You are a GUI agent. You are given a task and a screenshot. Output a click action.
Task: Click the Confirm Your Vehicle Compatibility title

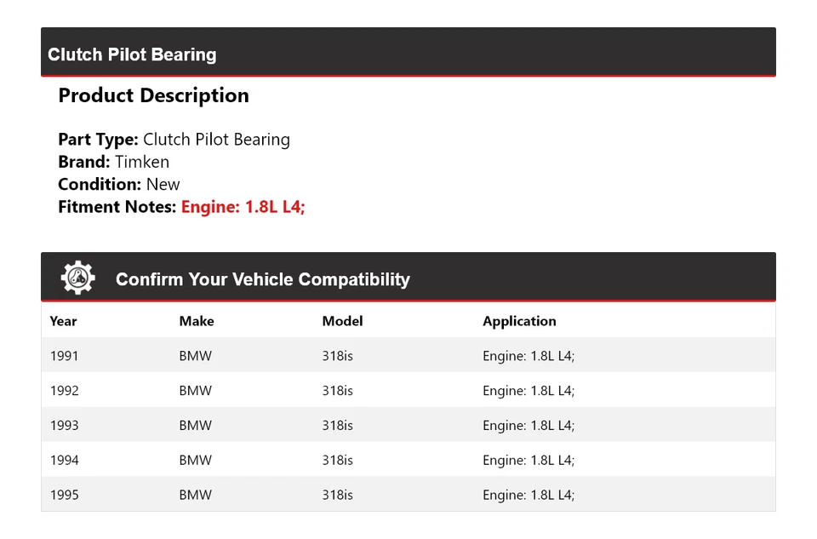[x=262, y=279]
